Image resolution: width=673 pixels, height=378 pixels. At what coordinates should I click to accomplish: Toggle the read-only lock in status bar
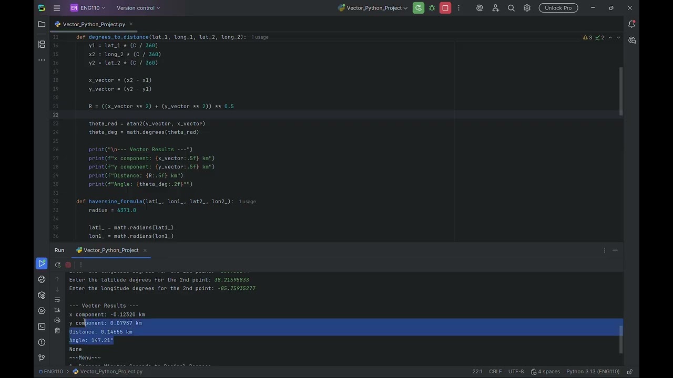tap(629, 372)
